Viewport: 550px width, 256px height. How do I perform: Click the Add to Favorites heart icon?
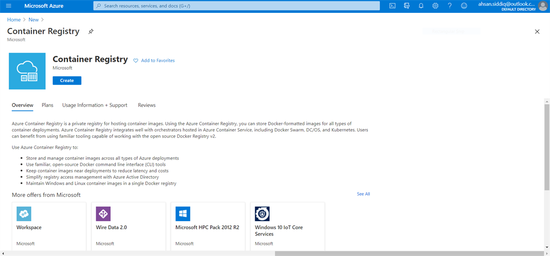click(136, 61)
